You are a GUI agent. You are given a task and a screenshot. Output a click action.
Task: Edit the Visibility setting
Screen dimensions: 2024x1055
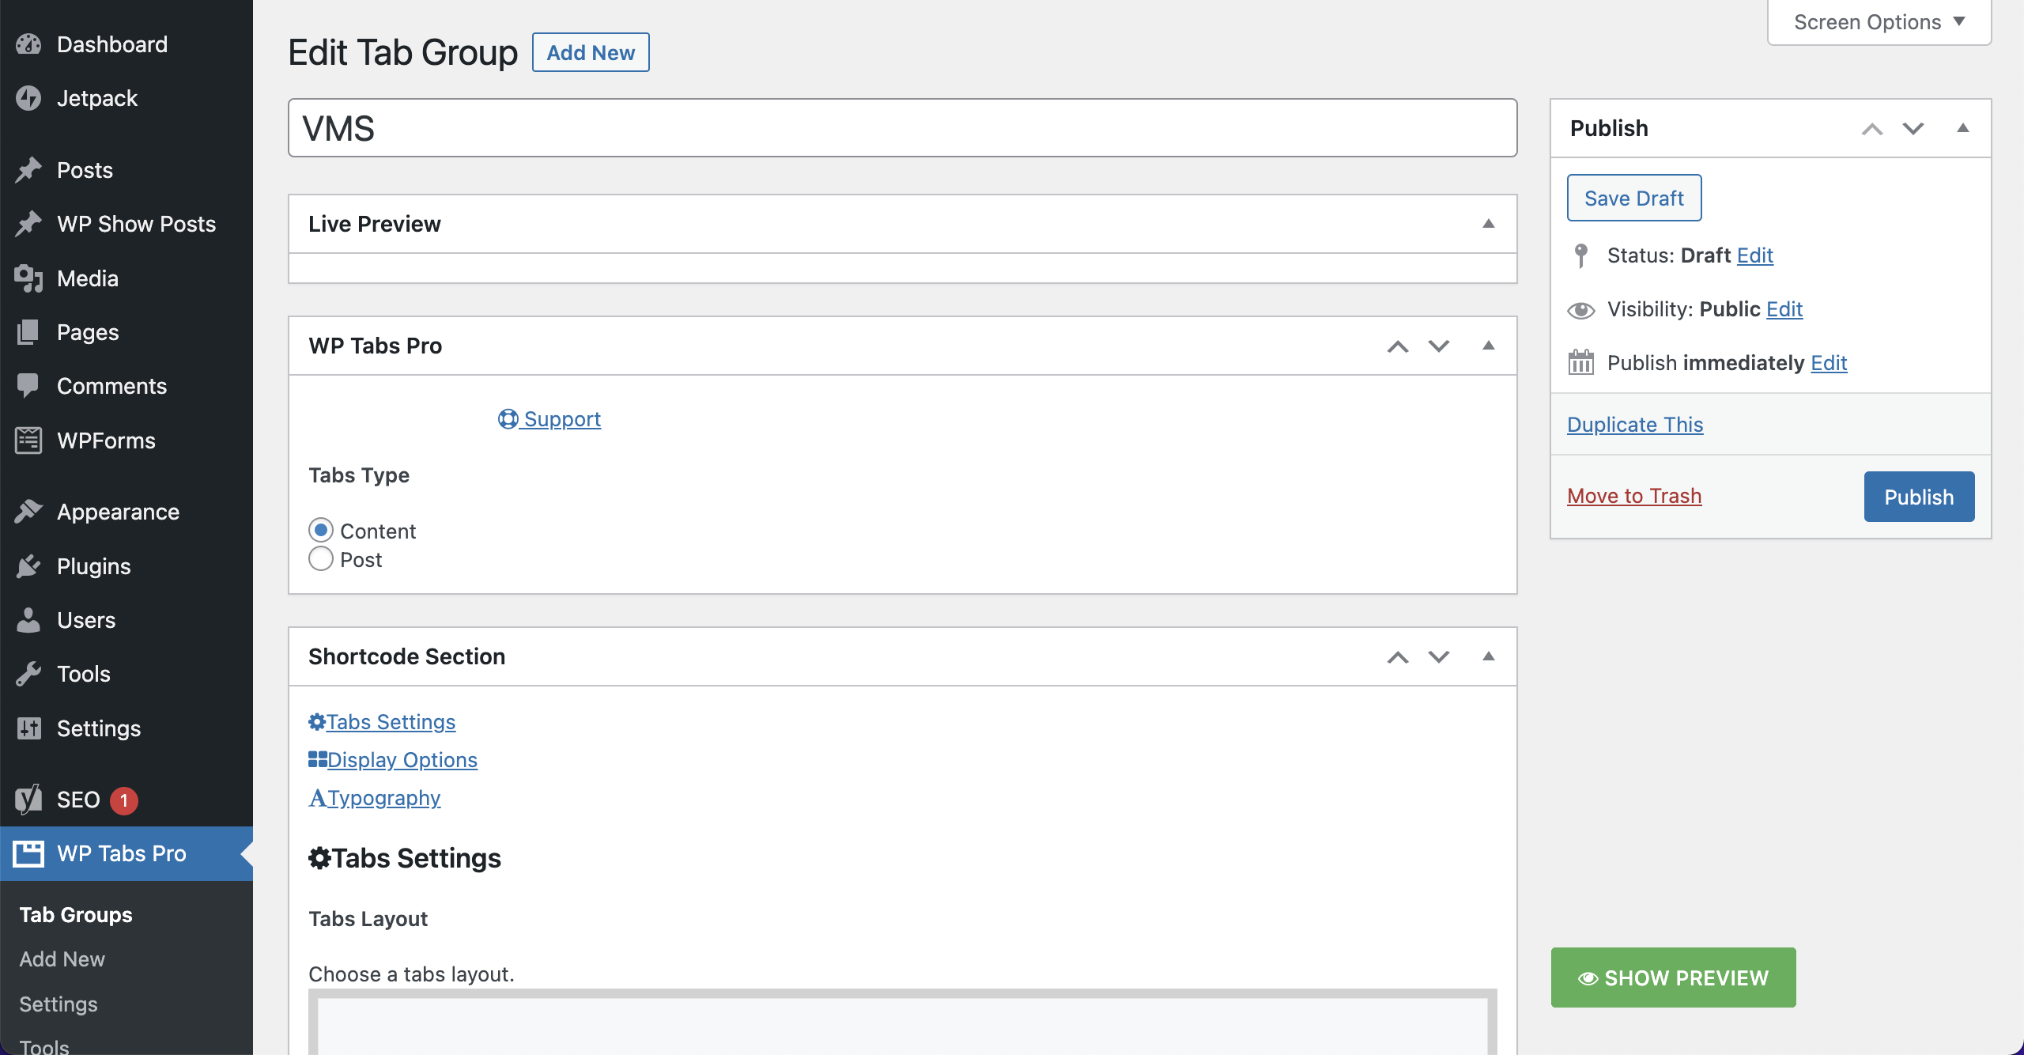pos(1784,309)
